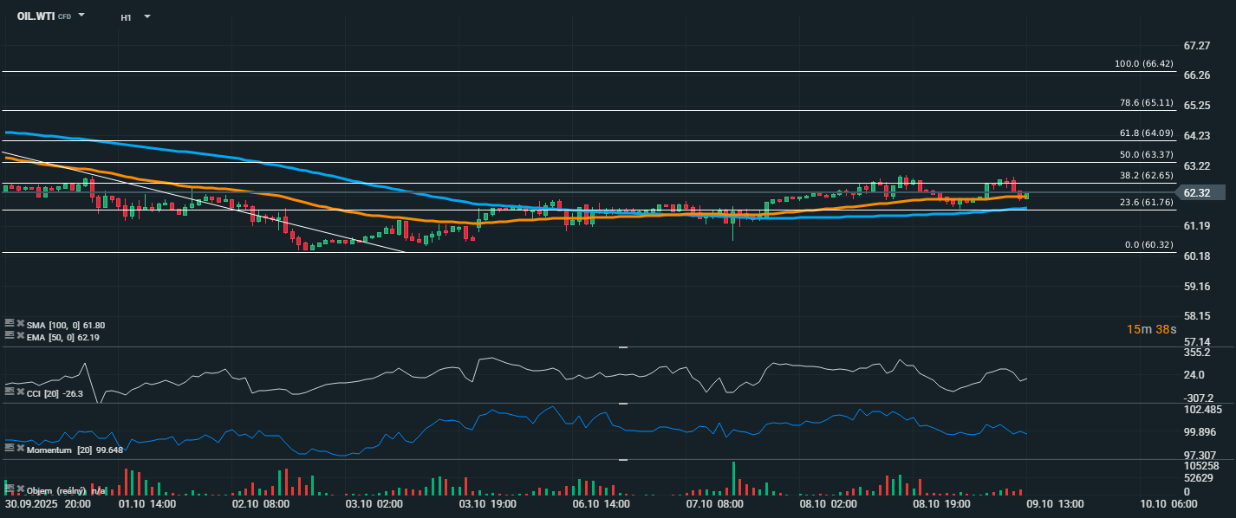Select the 61.8 (64.09) Fibonacci level label
This screenshot has width=1236, height=518.
point(1146,133)
